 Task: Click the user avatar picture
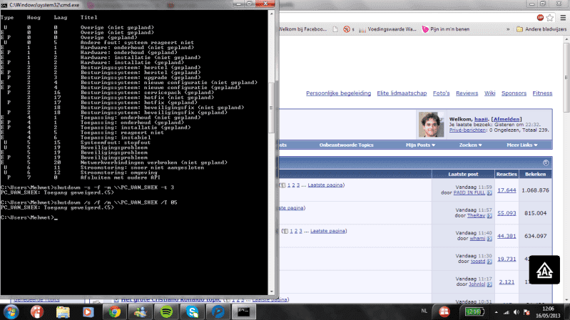[x=430, y=123]
